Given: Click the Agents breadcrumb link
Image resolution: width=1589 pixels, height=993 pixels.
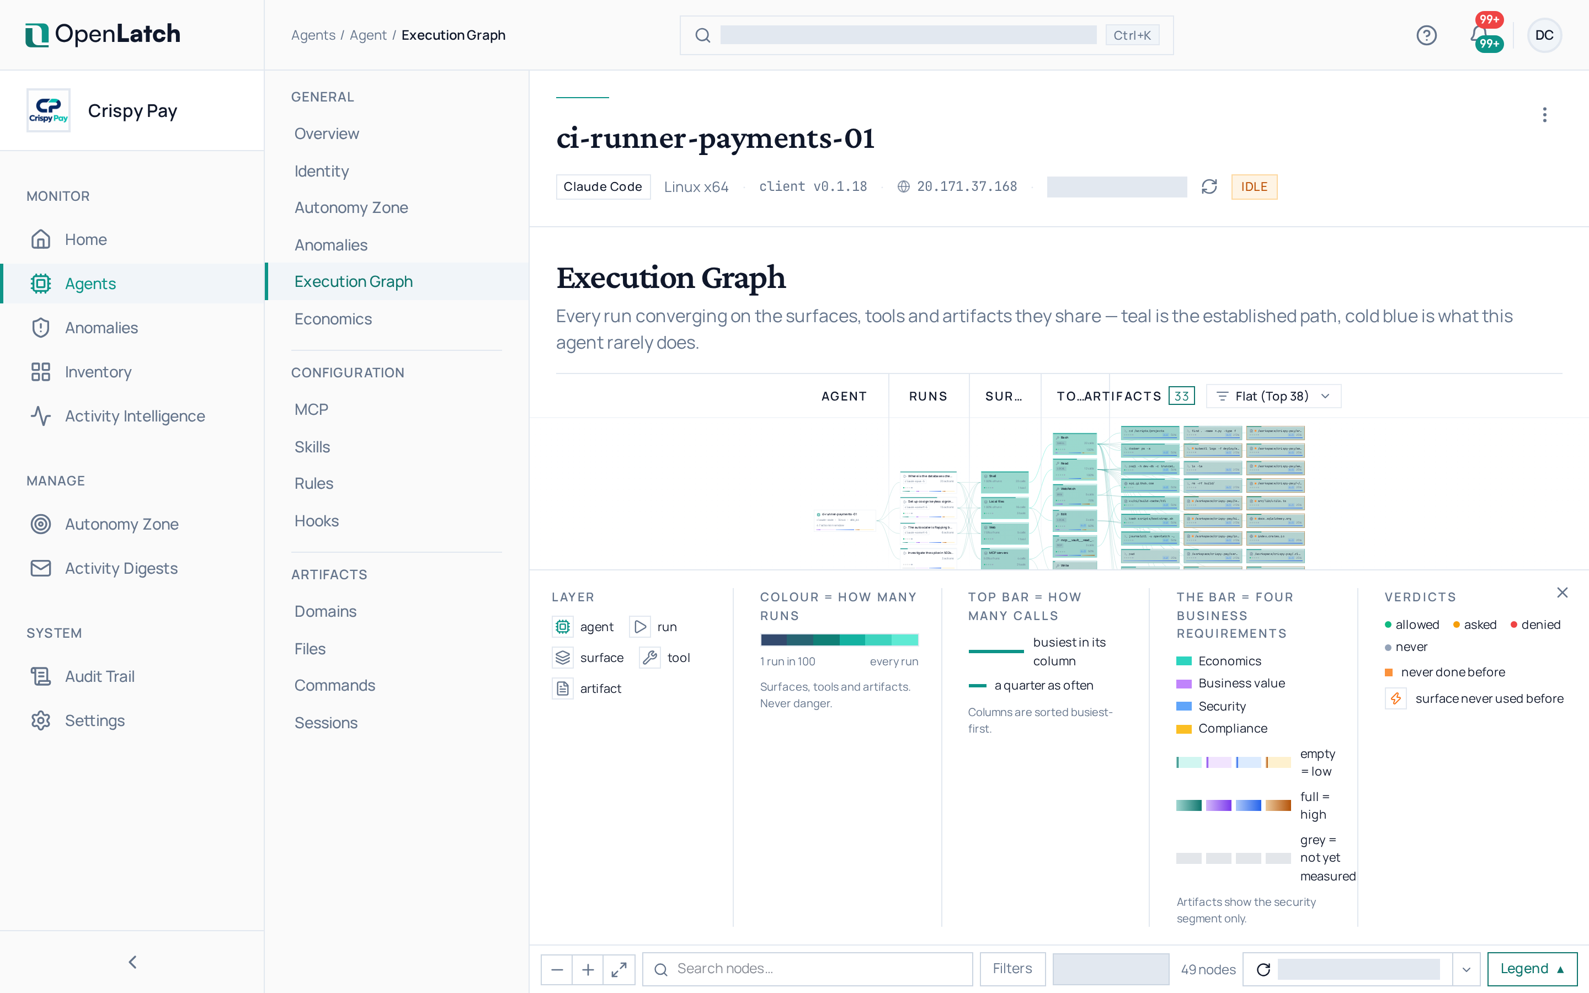Looking at the screenshot, I should (313, 35).
